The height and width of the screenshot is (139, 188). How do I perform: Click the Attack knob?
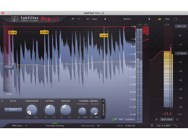(50, 110)
